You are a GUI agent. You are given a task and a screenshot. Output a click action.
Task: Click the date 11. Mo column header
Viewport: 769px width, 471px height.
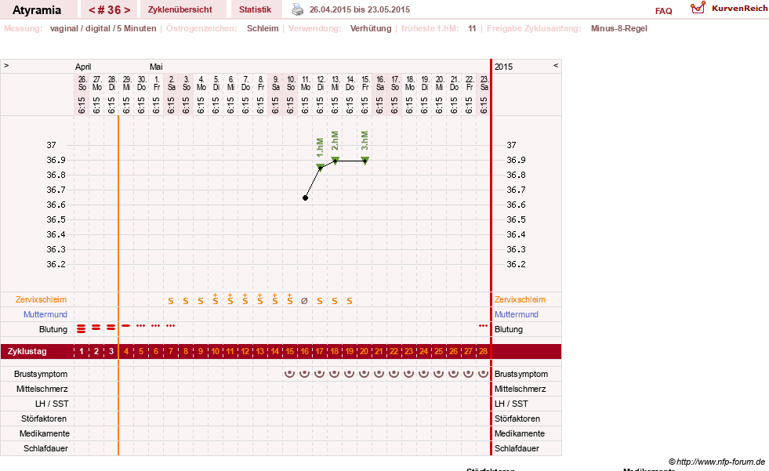[x=305, y=83]
